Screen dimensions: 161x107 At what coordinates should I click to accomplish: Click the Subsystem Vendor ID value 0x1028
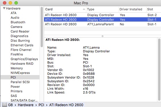click(88, 77)
